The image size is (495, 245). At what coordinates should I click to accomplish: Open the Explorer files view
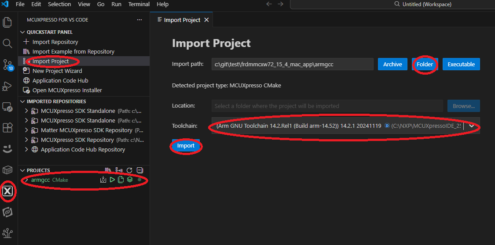click(7, 22)
